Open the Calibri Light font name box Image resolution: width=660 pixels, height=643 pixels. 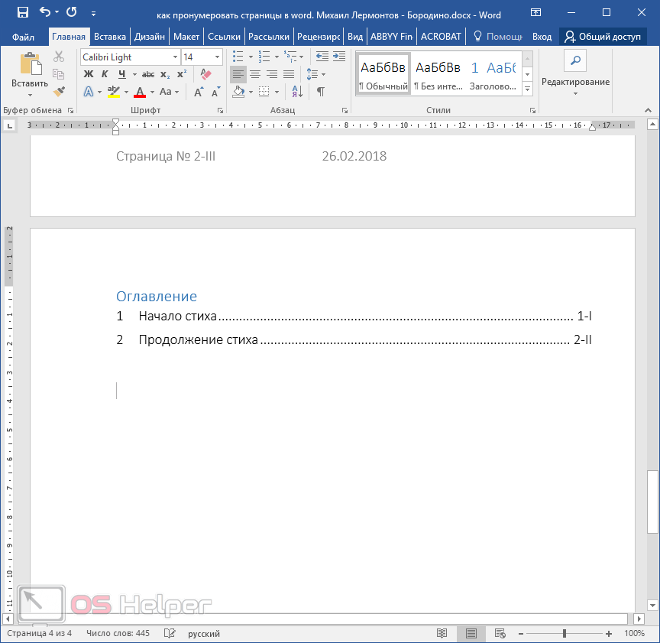[130, 57]
